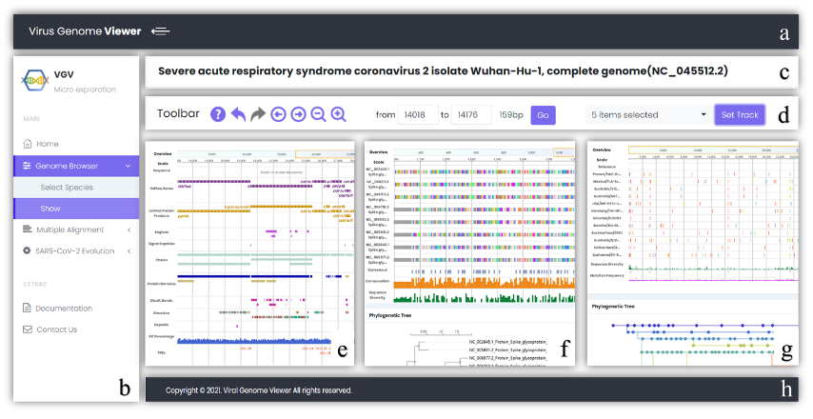Click the Genome Browser sliders icon

[27, 166]
